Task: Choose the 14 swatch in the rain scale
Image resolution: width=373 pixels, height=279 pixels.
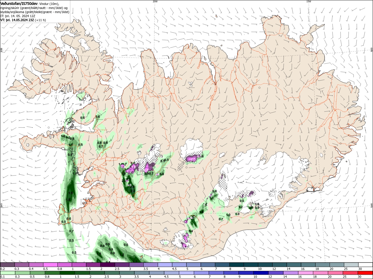Action: [x=291, y=273]
